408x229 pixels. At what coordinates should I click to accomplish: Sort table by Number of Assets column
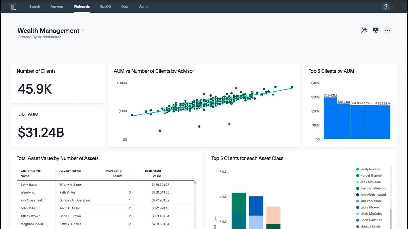(x=114, y=173)
